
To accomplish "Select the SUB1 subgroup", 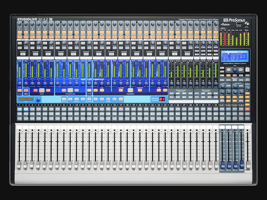I will tap(222, 109).
